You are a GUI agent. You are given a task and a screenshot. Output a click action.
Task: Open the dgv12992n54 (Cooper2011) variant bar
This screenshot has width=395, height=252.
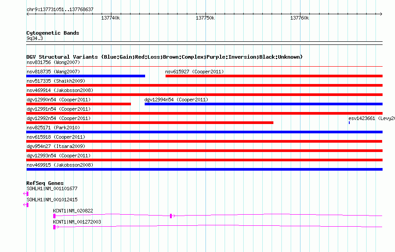pos(150,123)
